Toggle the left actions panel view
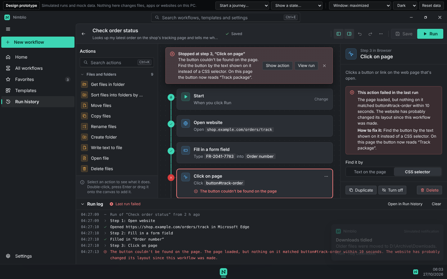The image size is (447, 279). (x=339, y=34)
